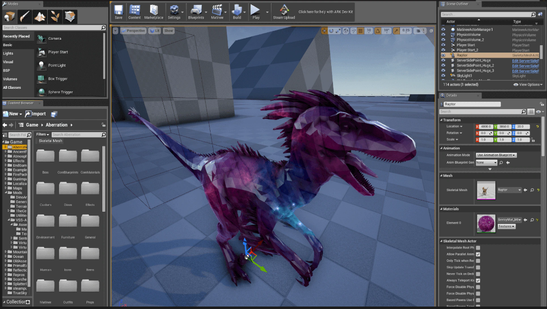Activate the translate gizmo tool in viewport

pyautogui.click(x=324, y=30)
